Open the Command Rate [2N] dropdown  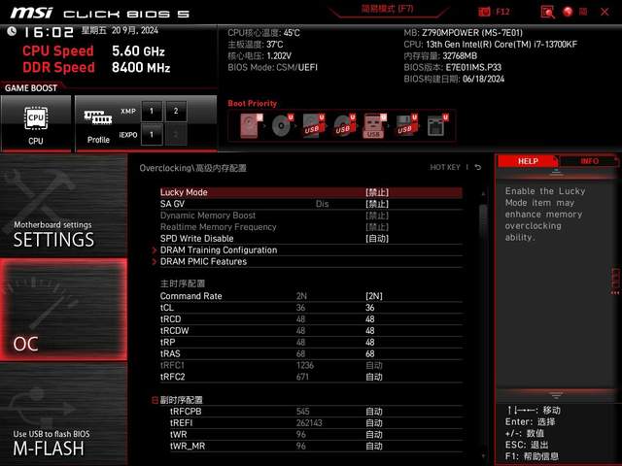click(374, 296)
